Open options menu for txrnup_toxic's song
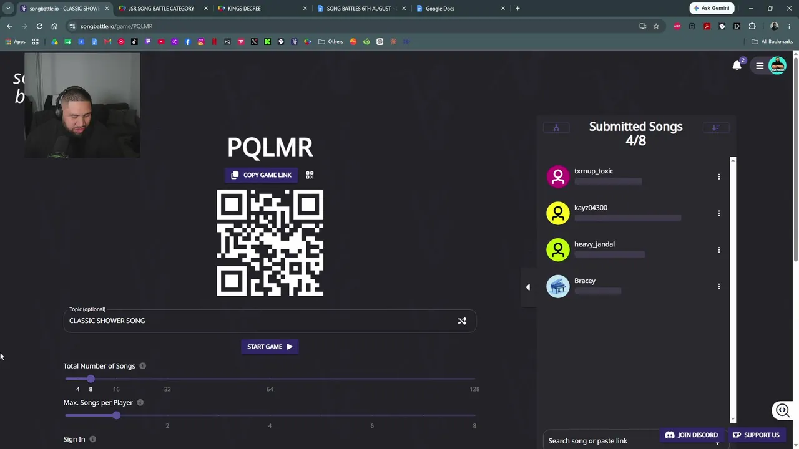This screenshot has height=449, width=799. click(x=718, y=177)
